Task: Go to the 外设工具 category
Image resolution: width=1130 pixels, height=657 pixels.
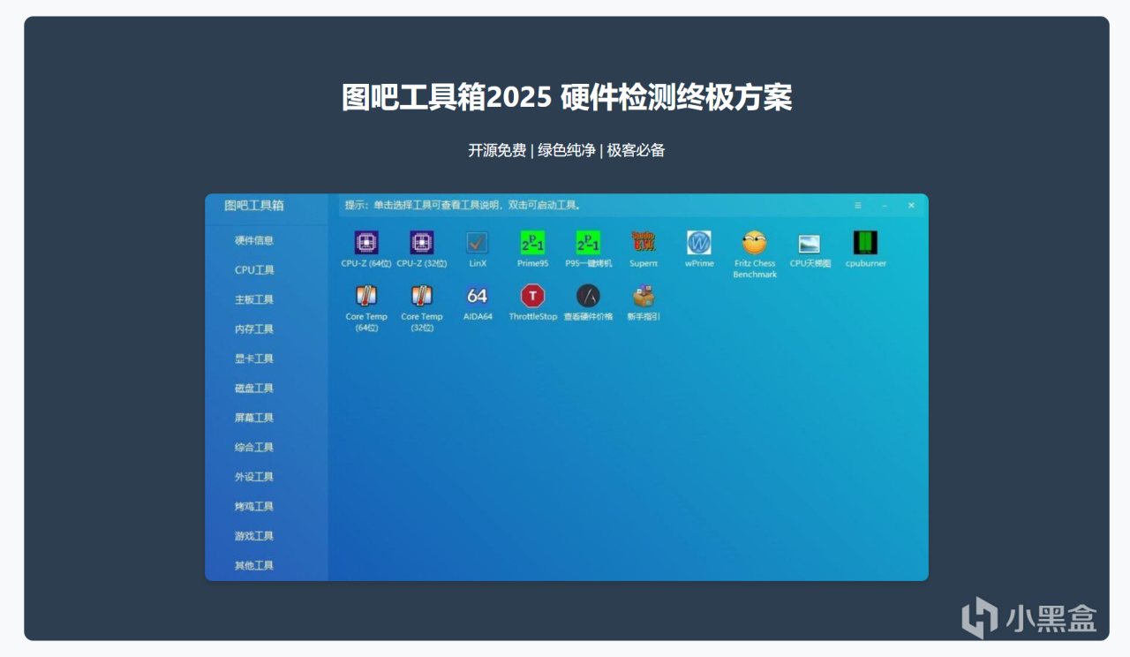Action: (x=254, y=477)
